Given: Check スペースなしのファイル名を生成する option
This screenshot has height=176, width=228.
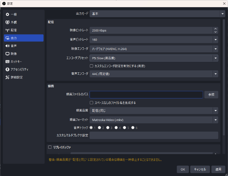Looking at the screenshot, I should coord(92,103).
